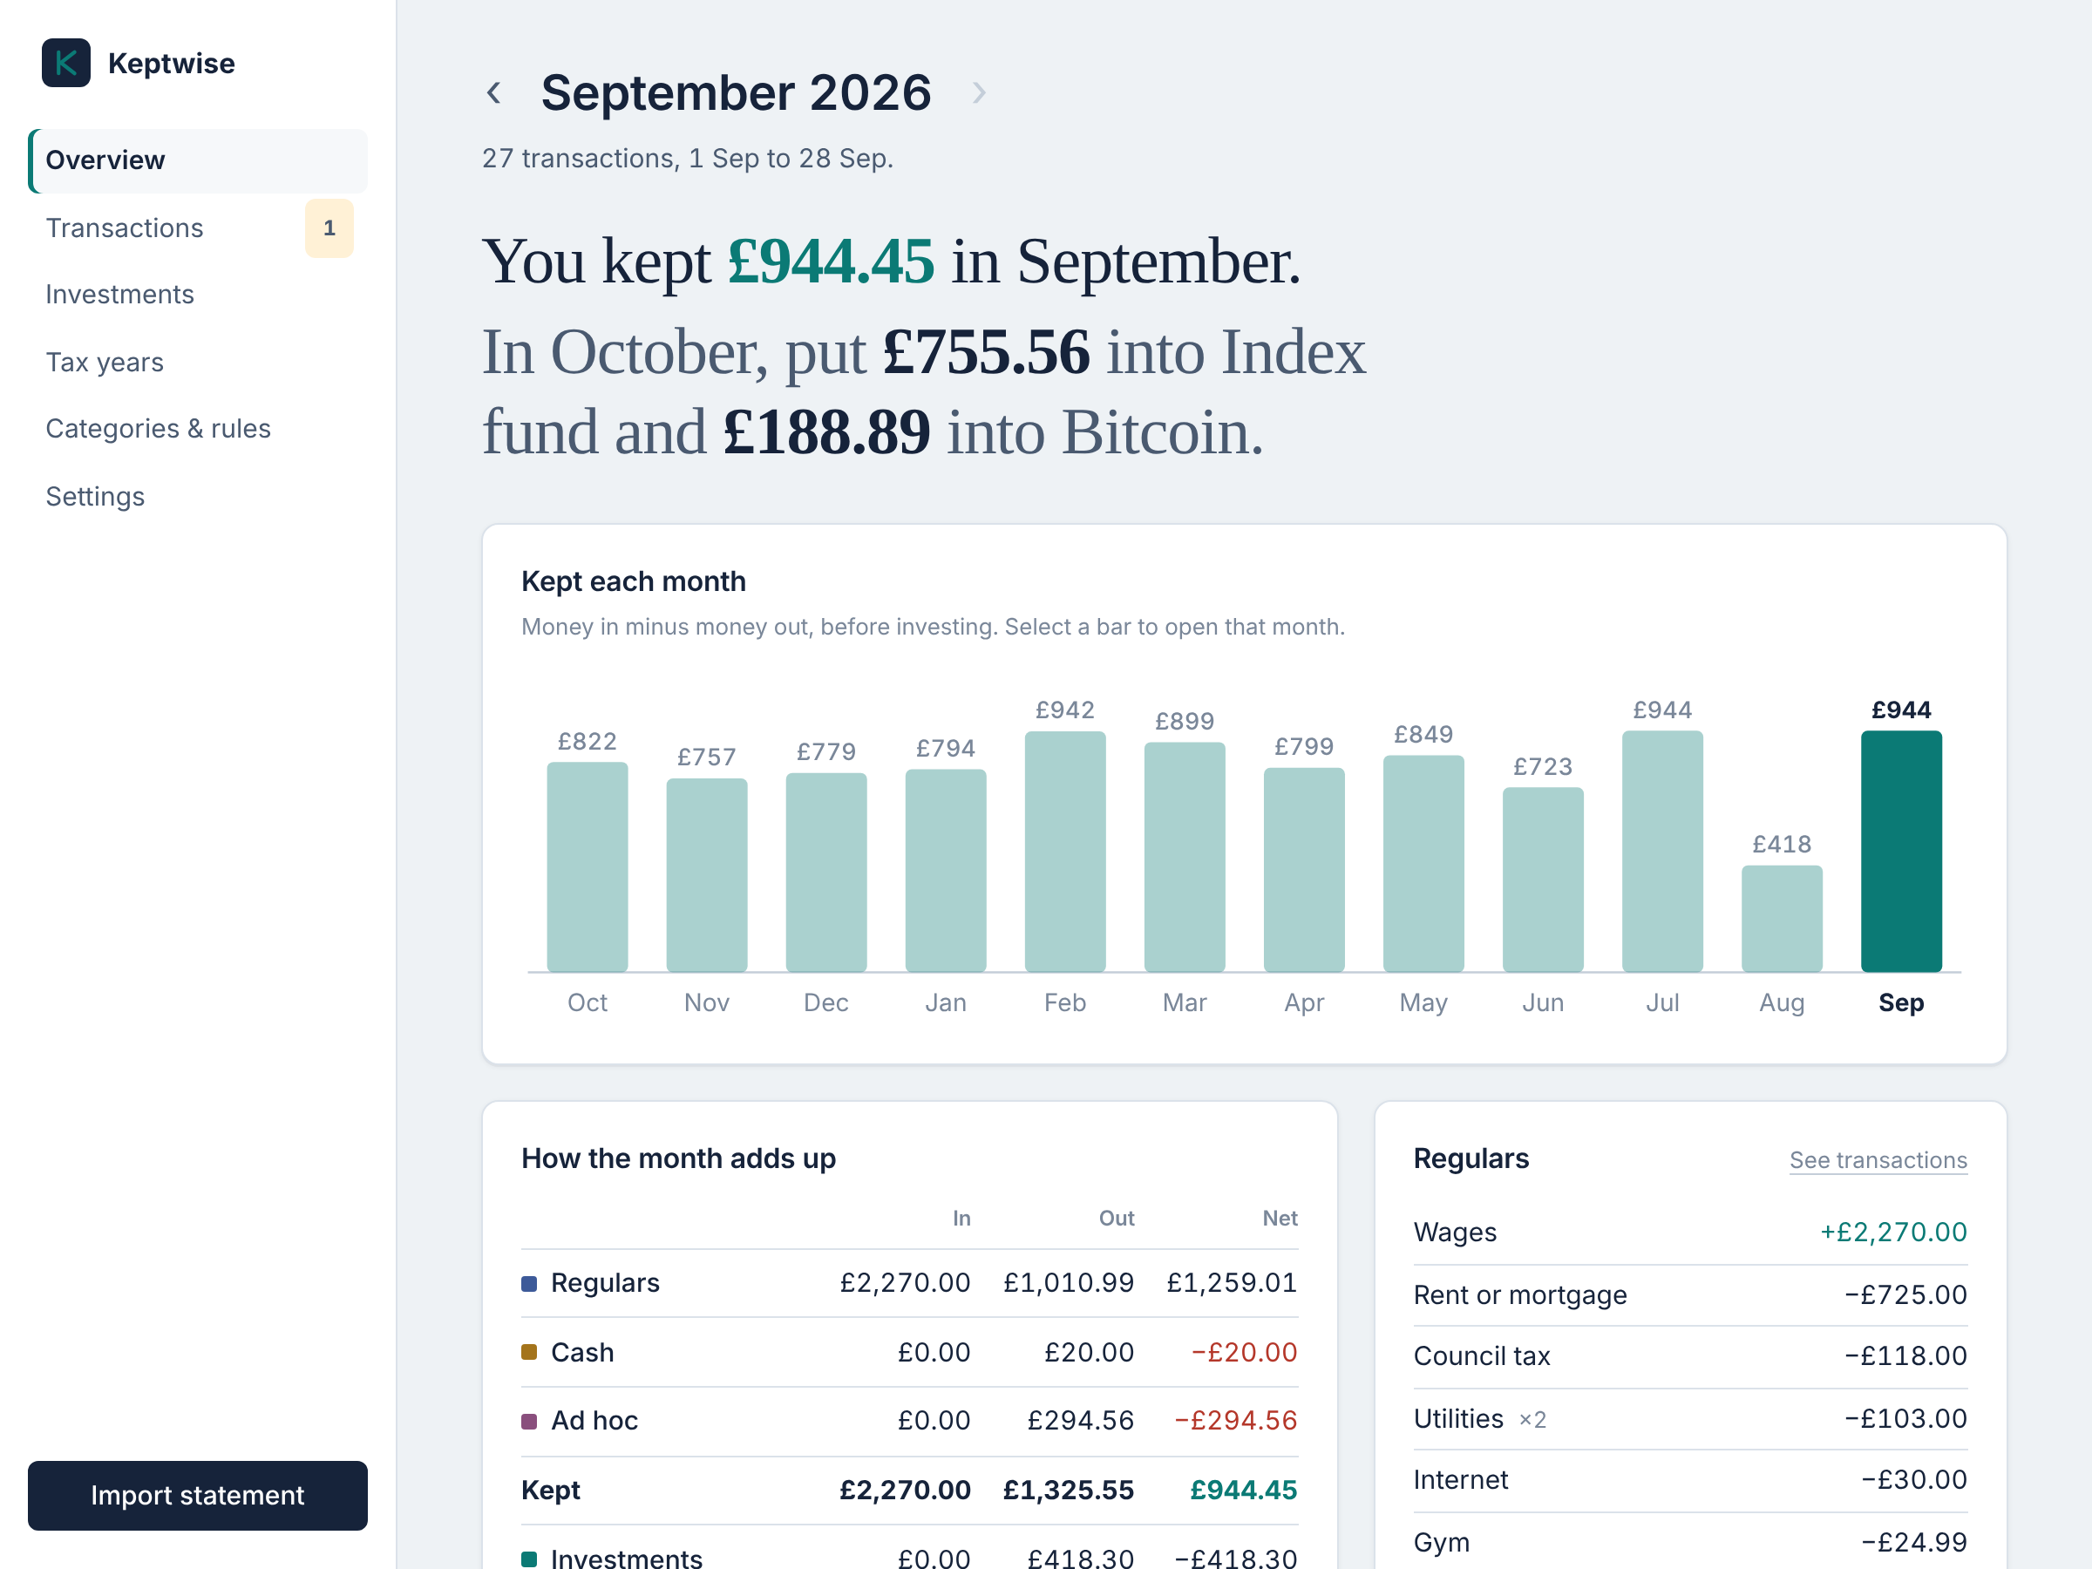Image resolution: width=2092 pixels, height=1569 pixels.
Task: Click the purple Ad hoc swatch
Action: [530, 1421]
